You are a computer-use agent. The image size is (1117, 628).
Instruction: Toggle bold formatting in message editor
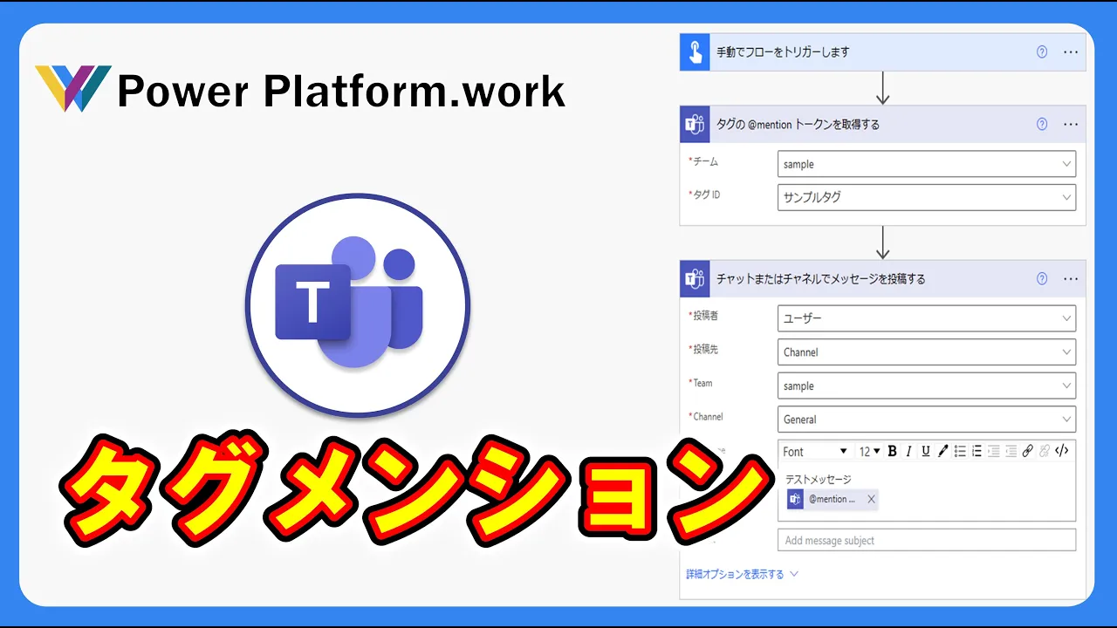click(892, 451)
